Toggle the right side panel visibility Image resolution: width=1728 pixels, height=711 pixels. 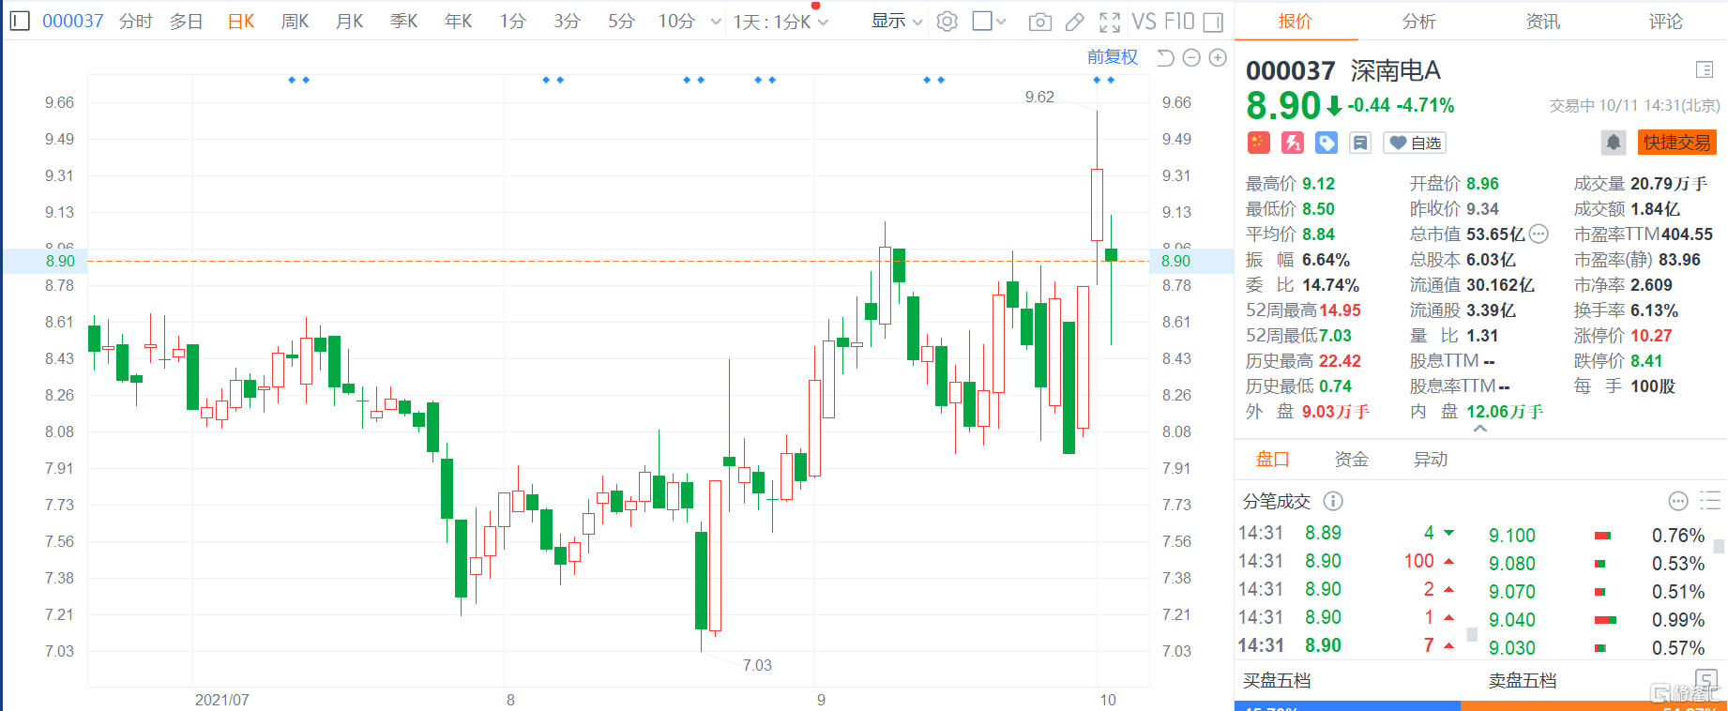click(1213, 22)
